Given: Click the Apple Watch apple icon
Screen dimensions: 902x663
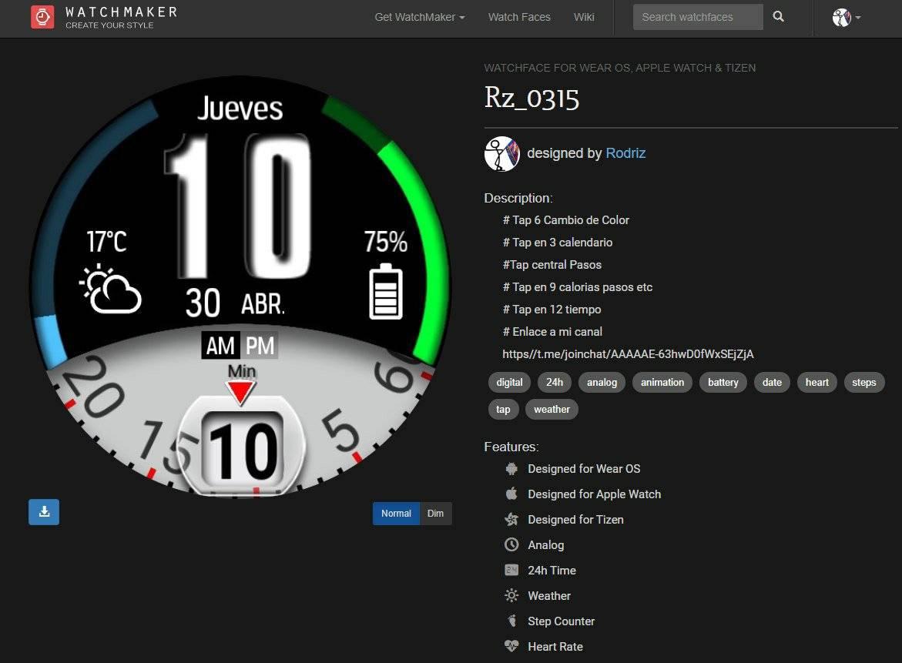Looking at the screenshot, I should 511,494.
